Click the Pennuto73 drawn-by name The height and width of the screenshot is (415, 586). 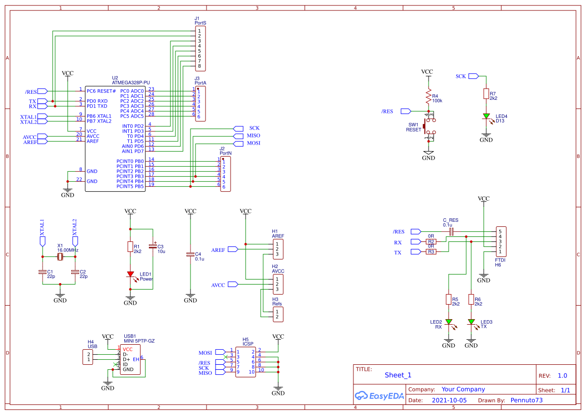click(x=526, y=400)
